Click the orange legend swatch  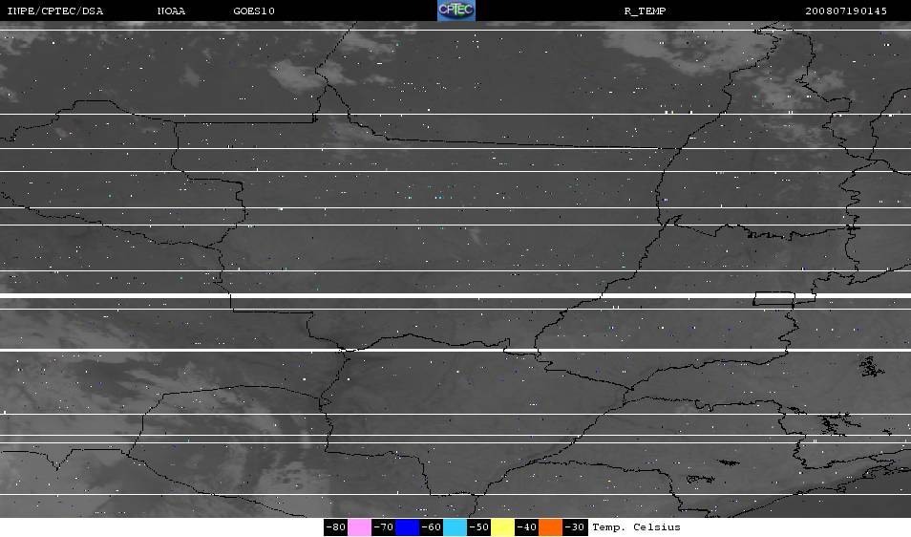(550, 527)
